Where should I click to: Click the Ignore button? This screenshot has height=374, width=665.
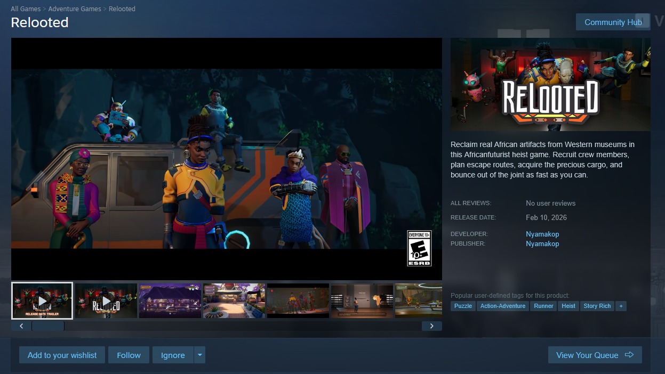(173, 355)
